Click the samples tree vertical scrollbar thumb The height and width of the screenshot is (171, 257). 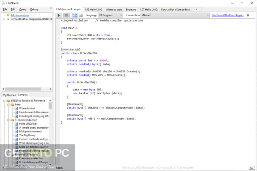pyautogui.click(x=50, y=106)
